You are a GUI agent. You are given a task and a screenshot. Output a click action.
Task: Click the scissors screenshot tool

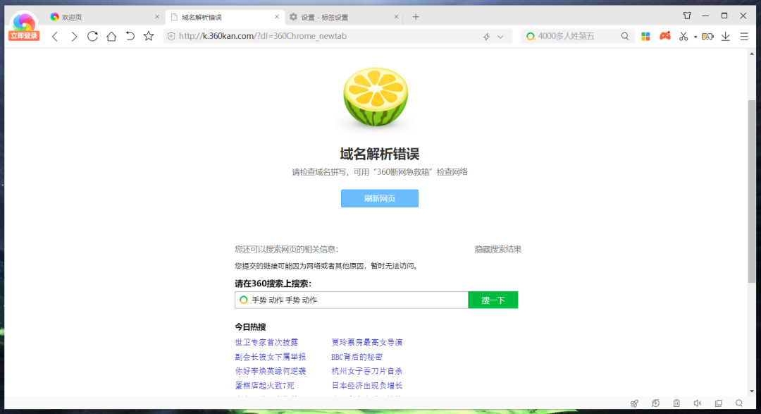pos(683,37)
